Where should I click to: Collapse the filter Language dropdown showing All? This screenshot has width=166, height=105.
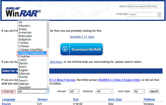pos(33,91)
